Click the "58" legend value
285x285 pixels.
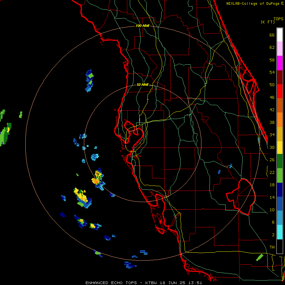coord(272,60)
